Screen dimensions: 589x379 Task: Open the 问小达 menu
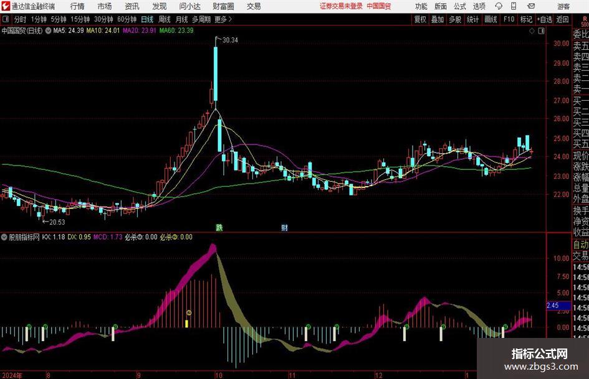(189, 6)
